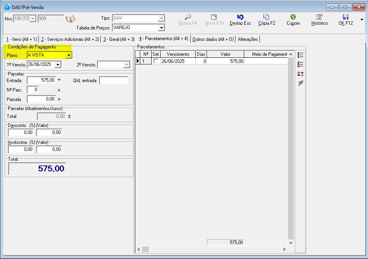Click the Valor column header

point(225,54)
